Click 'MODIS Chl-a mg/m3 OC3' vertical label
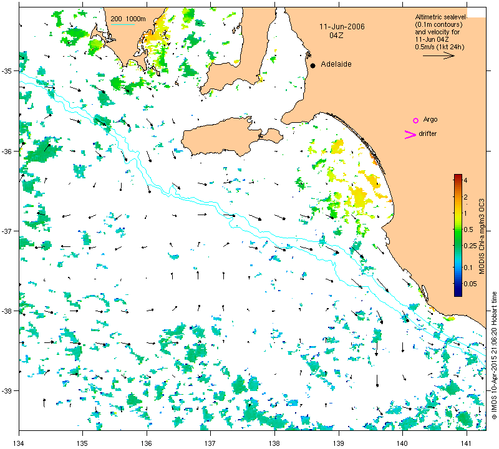Viewport: 499px width, 449px height. (482, 236)
